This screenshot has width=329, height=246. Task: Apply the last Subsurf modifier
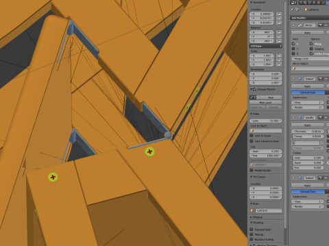pyautogui.click(x=308, y=186)
